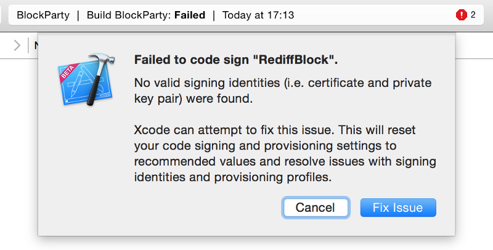Click the "RediffBlock" target name in heading
The image size is (493, 250).
[x=294, y=60]
